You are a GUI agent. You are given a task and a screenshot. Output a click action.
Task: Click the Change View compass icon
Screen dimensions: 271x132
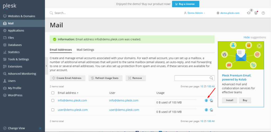(5, 128)
